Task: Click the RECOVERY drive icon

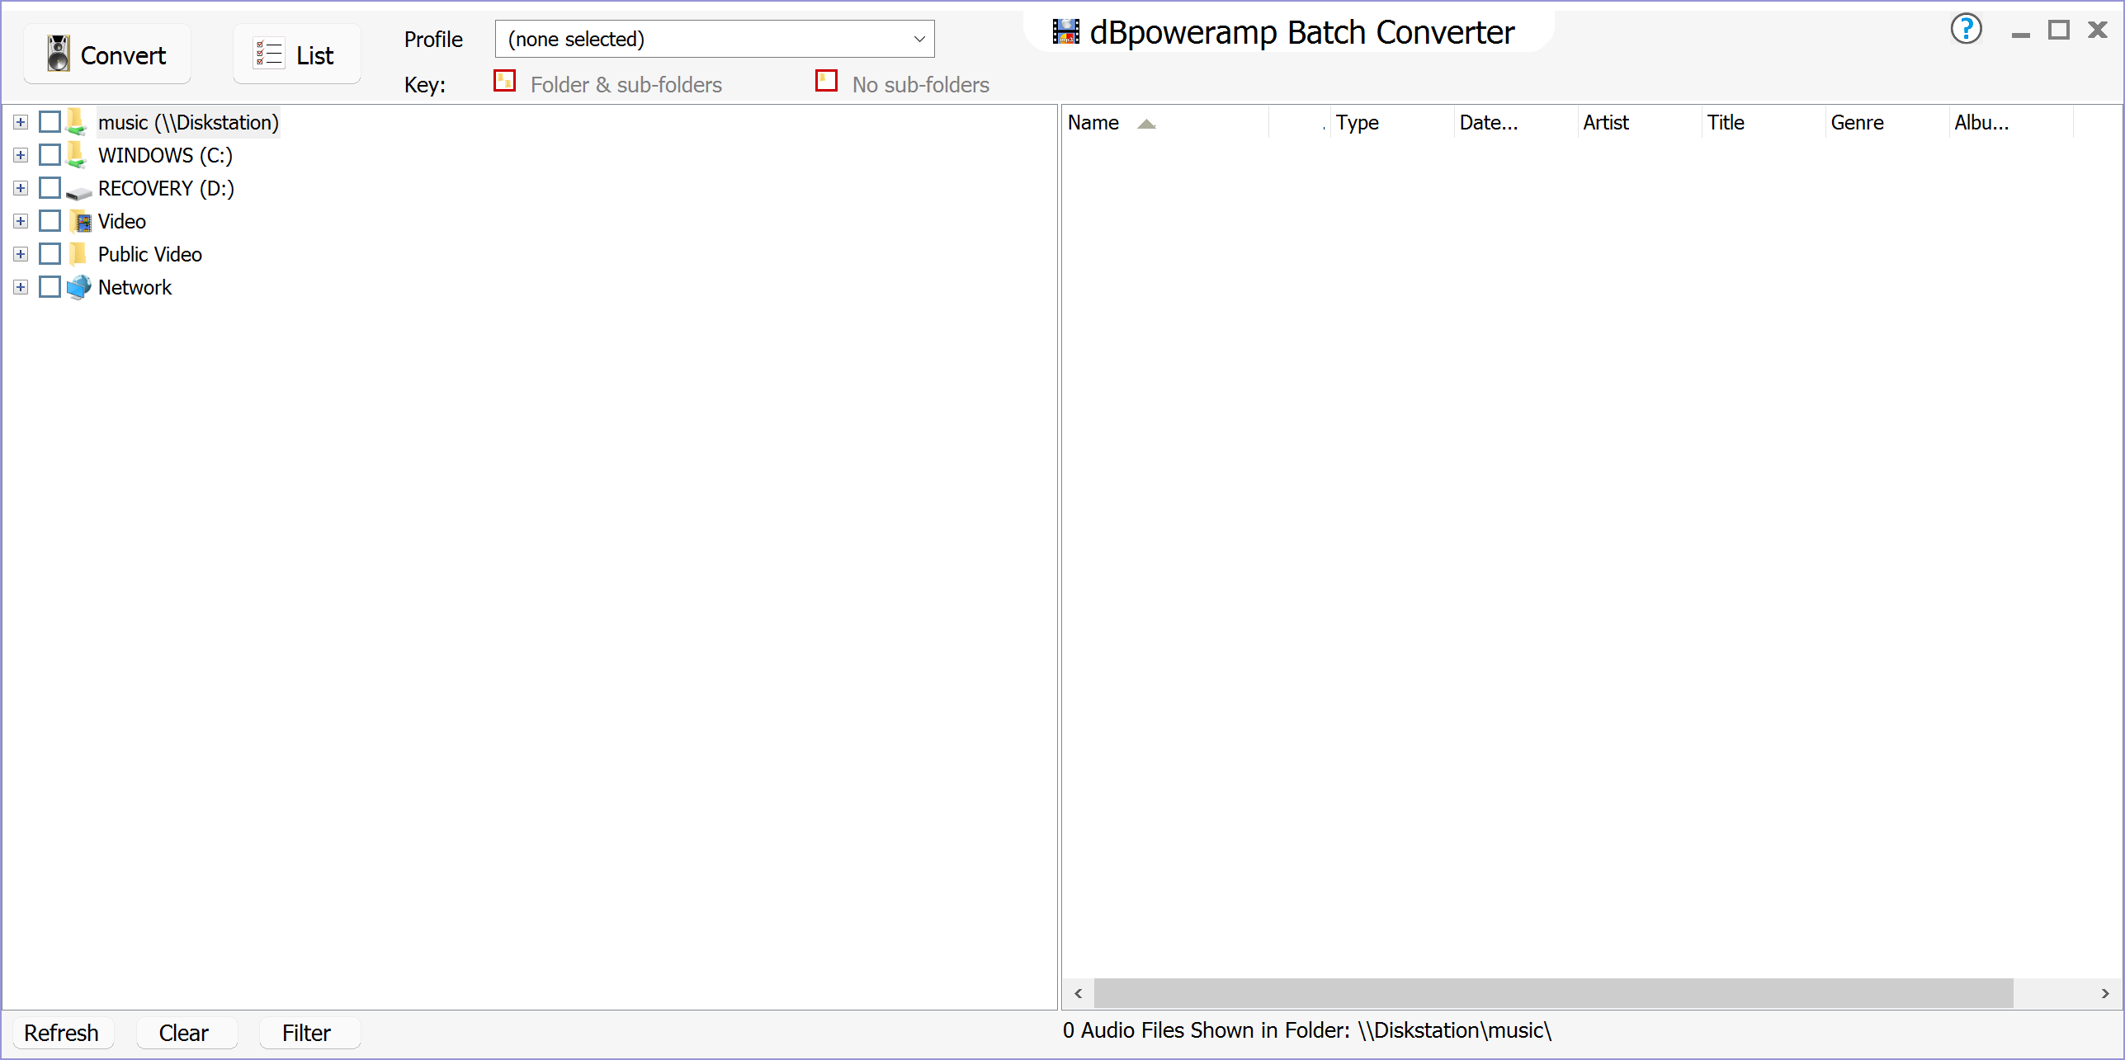Action: coord(79,191)
